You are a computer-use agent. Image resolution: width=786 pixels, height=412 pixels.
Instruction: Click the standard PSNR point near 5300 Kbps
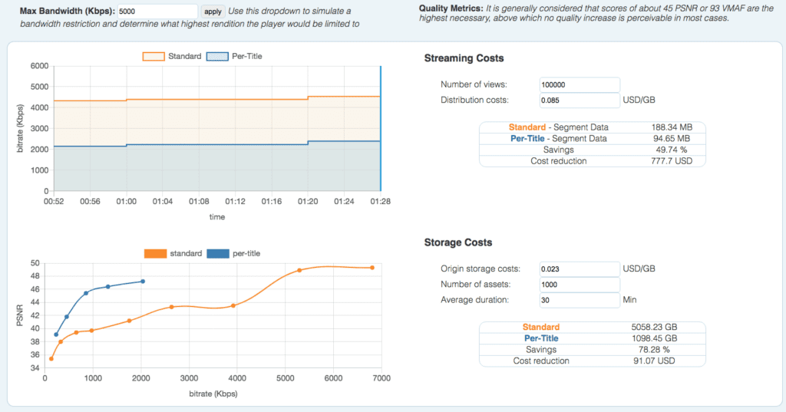click(x=299, y=270)
